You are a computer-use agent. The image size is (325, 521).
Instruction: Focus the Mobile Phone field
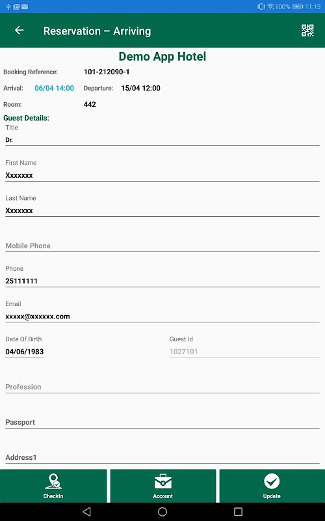[162, 246]
